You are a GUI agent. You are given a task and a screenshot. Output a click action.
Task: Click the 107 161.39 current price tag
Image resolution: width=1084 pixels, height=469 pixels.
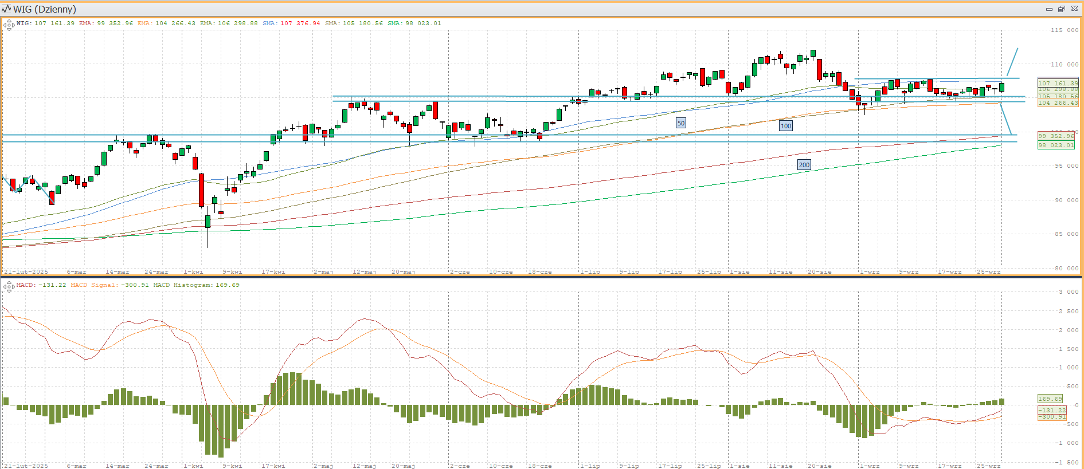[1058, 83]
